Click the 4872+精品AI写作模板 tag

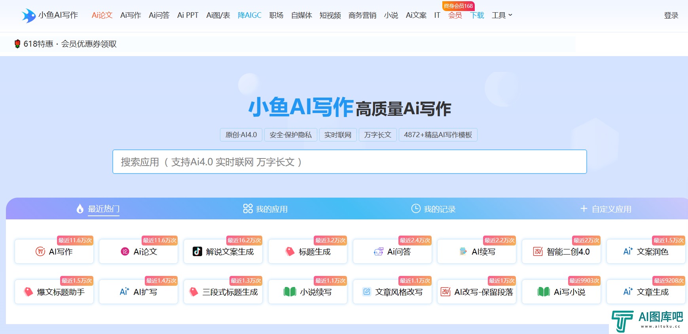438,135
